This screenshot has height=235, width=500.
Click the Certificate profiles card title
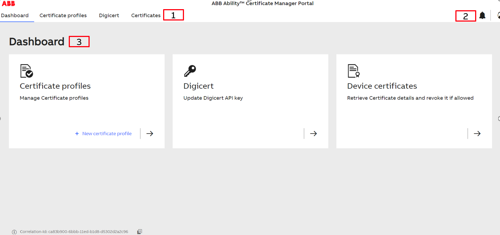click(x=55, y=86)
